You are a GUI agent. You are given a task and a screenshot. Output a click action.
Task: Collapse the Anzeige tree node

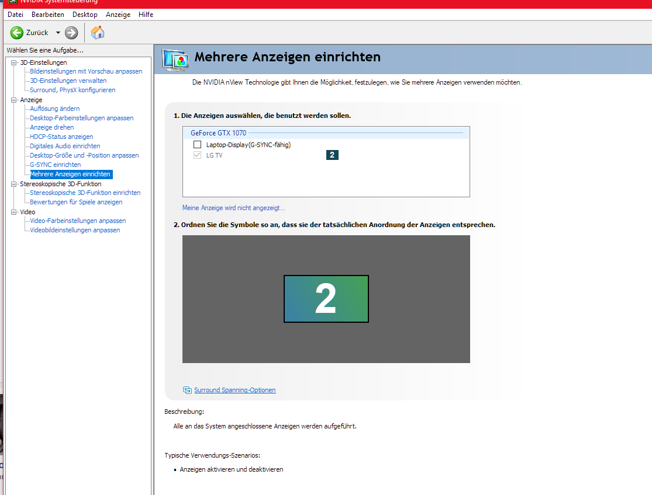point(13,100)
